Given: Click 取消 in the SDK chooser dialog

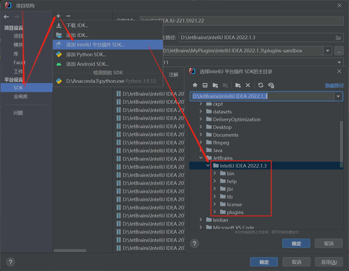Looking at the screenshot, I should click(329, 243).
